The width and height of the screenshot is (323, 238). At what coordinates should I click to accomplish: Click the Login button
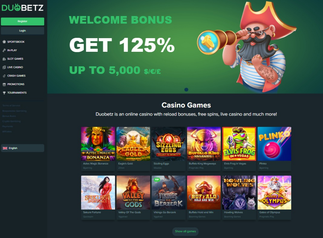click(x=22, y=31)
